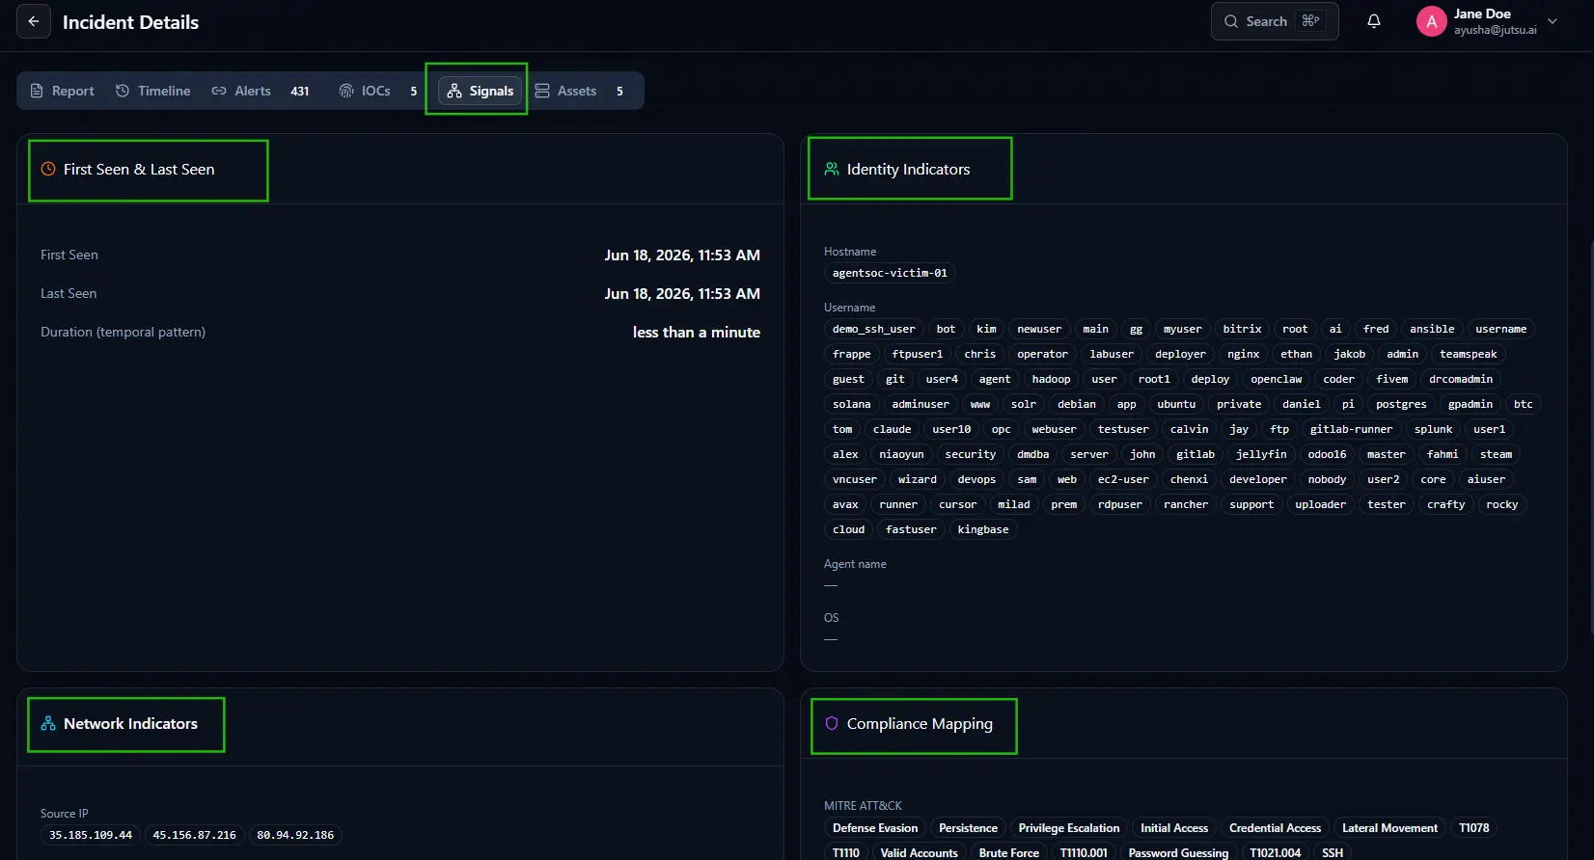Image resolution: width=1594 pixels, height=860 pixels.
Task: Select username chip ansible
Action: click(1432, 329)
